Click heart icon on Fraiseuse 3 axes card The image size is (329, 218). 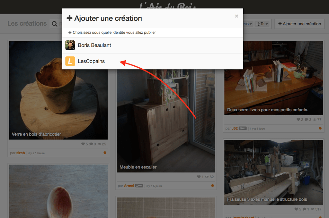[x=296, y=209]
